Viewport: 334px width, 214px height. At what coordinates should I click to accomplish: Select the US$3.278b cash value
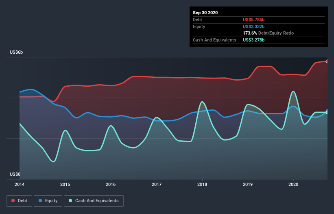pos(254,40)
